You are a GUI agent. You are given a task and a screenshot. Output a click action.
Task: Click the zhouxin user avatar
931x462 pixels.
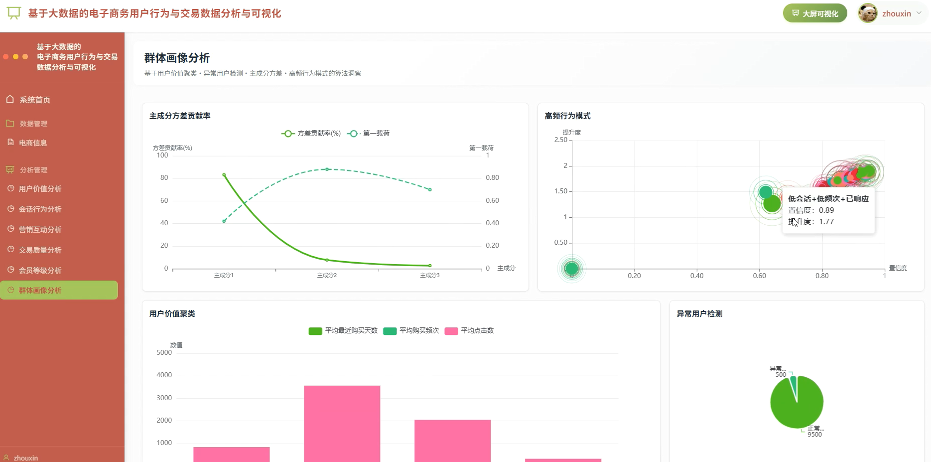(x=868, y=13)
